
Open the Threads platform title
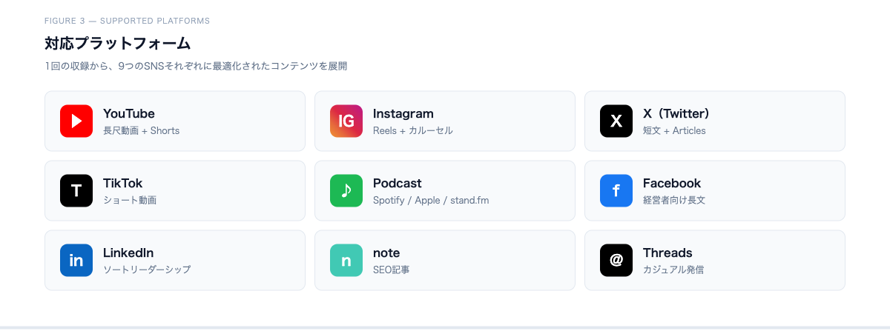point(667,253)
